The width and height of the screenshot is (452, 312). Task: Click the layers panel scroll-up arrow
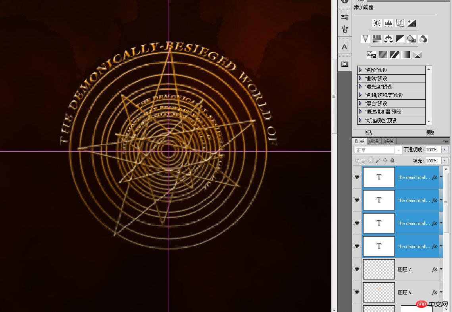click(x=446, y=169)
